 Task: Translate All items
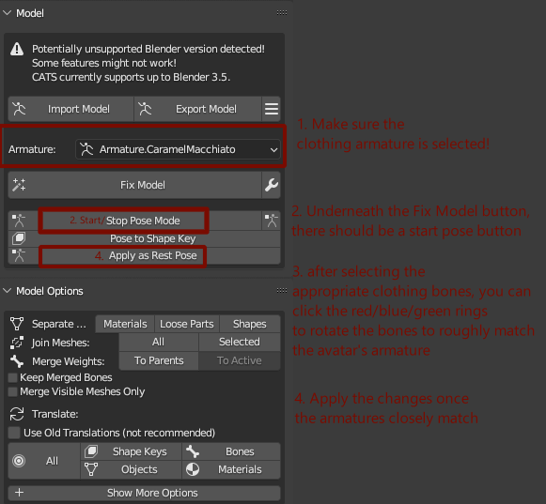point(44,461)
